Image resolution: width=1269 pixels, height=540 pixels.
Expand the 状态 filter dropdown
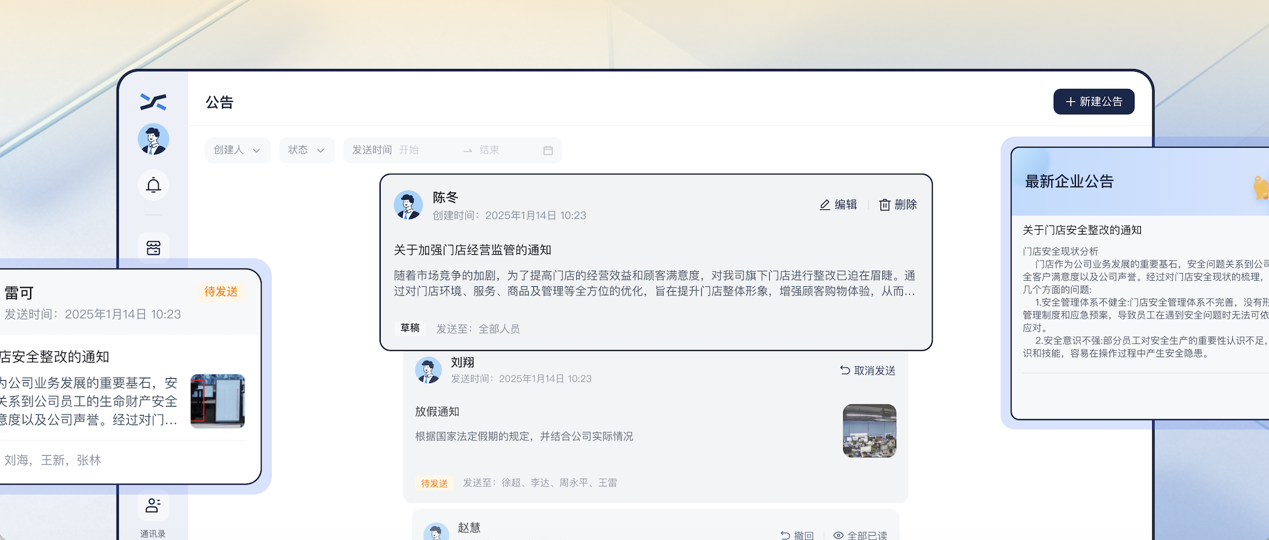coord(307,150)
